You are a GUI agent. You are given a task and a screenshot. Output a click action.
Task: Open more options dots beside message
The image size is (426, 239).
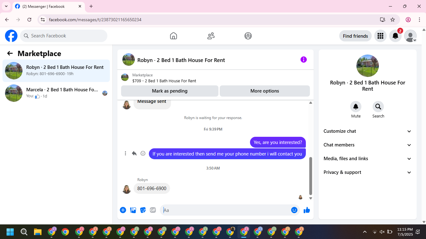125,153
